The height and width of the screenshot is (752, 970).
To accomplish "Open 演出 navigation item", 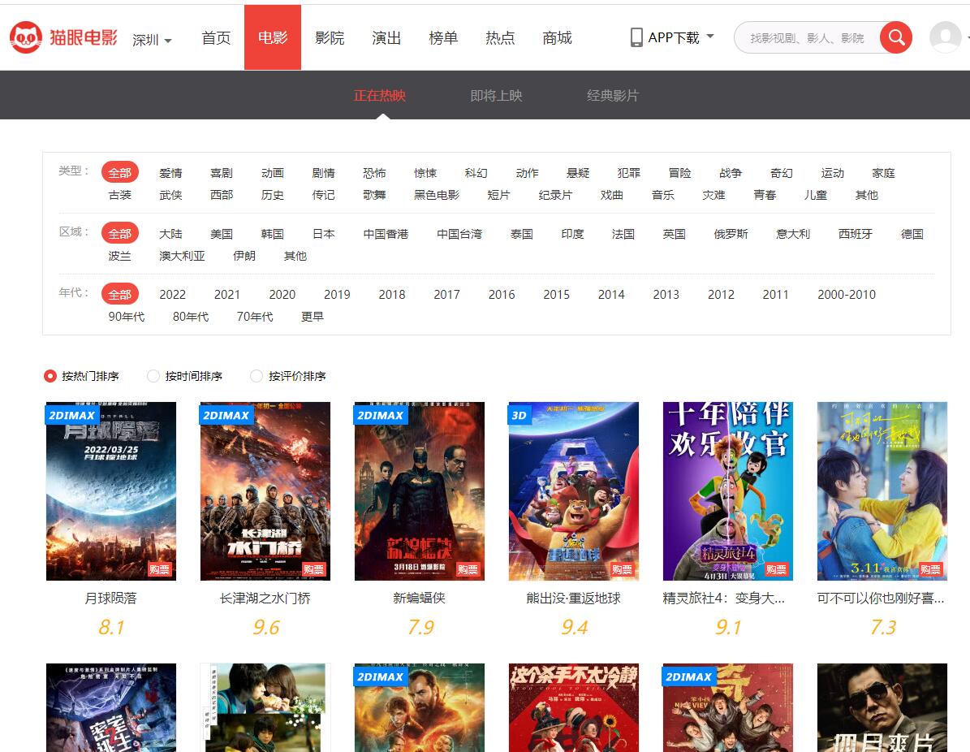I will coord(386,37).
